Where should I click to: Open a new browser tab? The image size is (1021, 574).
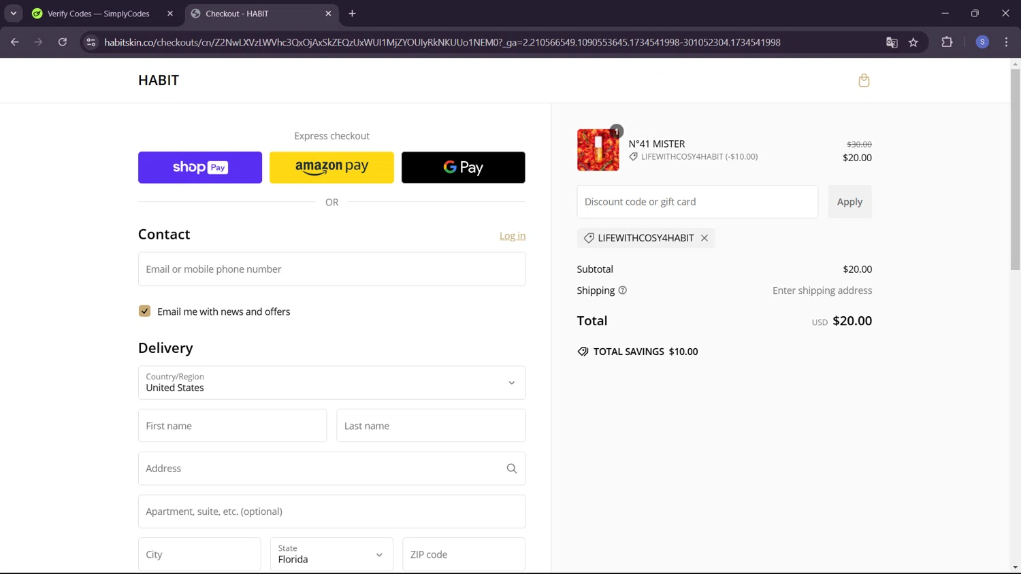point(352,14)
